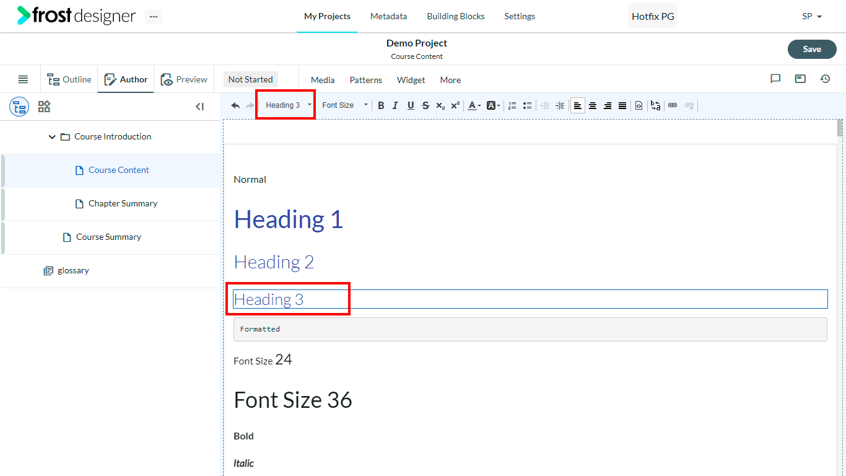Viewport: 846px width, 476px height.
Task: Insert a bulleted list
Action: click(527, 105)
